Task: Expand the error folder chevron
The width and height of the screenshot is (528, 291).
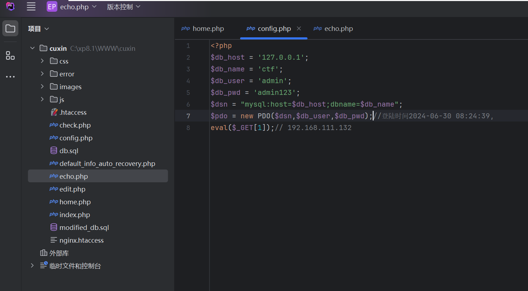Action: point(42,74)
